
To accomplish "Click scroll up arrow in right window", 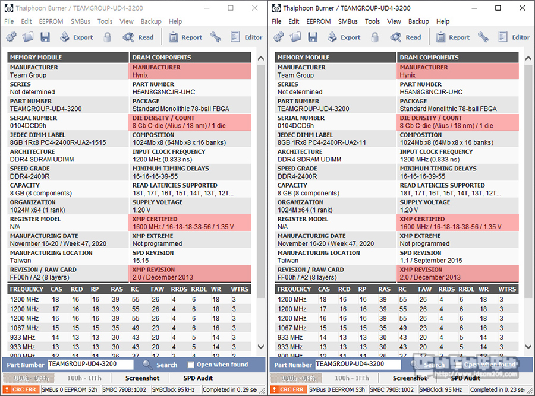I will 528,58.
